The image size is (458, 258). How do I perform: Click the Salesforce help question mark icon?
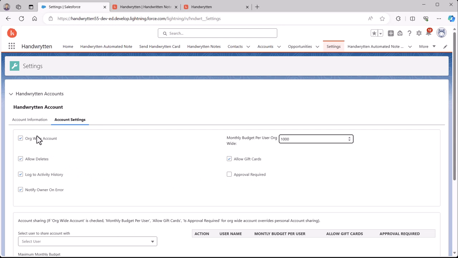pos(409,33)
